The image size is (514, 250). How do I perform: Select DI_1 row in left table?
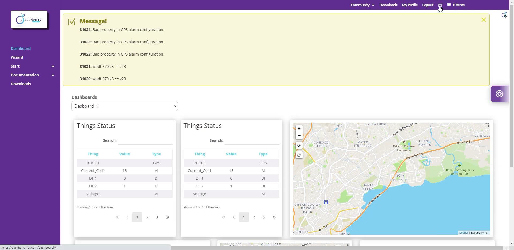pyautogui.click(x=125, y=178)
